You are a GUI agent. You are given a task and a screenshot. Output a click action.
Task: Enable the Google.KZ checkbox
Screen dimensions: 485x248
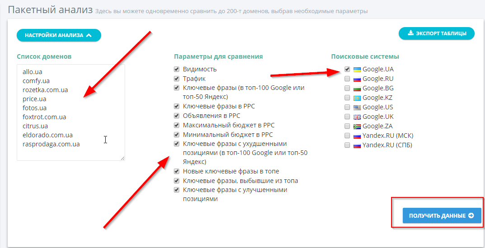[x=347, y=98]
